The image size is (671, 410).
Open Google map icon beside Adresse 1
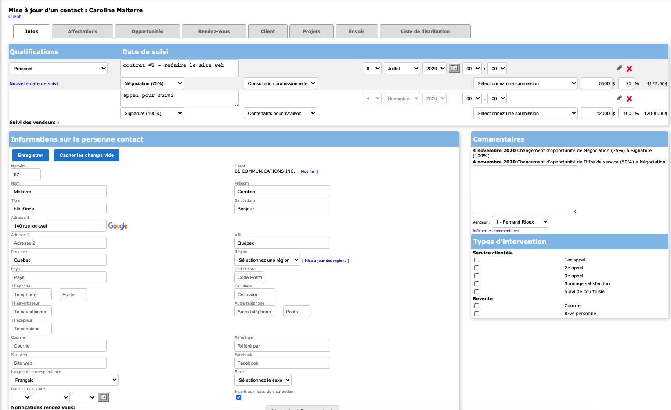pyautogui.click(x=118, y=225)
